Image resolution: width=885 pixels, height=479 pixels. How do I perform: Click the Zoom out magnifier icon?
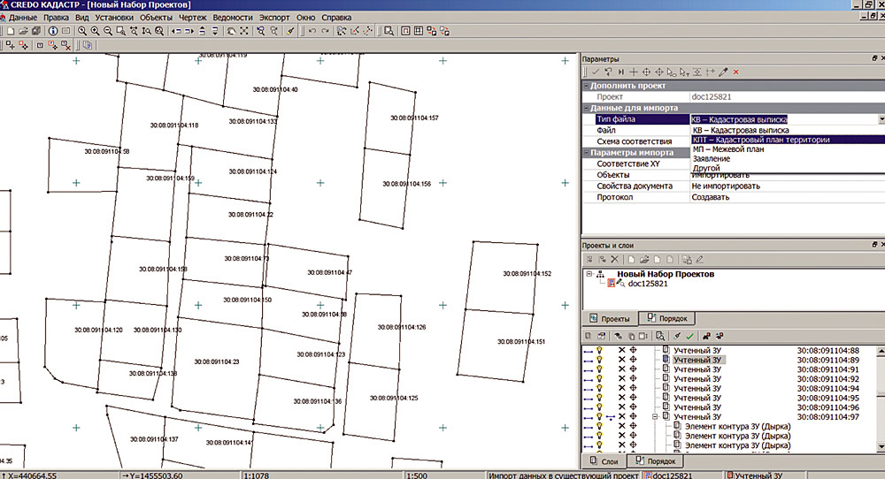click(x=108, y=32)
